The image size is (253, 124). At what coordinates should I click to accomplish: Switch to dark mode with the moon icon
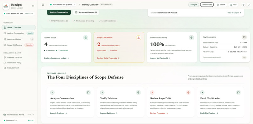point(244,5)
